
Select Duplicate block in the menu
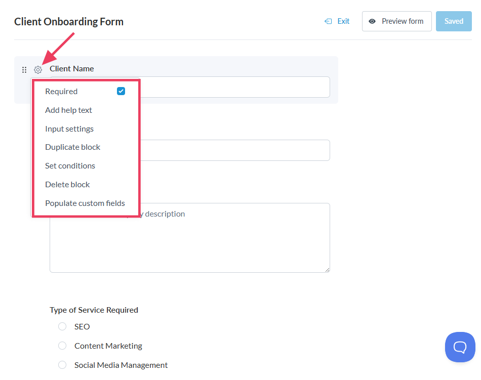pos(72,147)
